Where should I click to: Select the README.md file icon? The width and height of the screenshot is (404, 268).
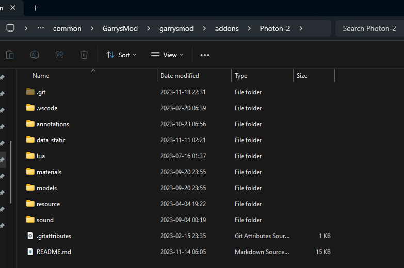(x=30, y=252)
